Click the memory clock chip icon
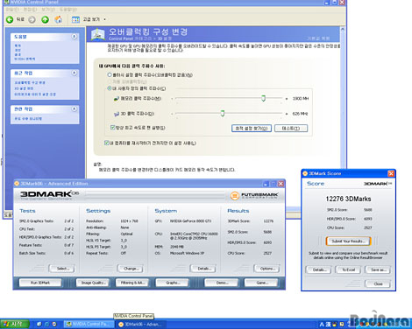The height and width of the screenshot is (329, 412). (x=117, y=99)
